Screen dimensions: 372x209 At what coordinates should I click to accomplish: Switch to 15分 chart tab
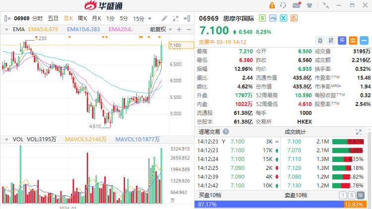point(138,18)
